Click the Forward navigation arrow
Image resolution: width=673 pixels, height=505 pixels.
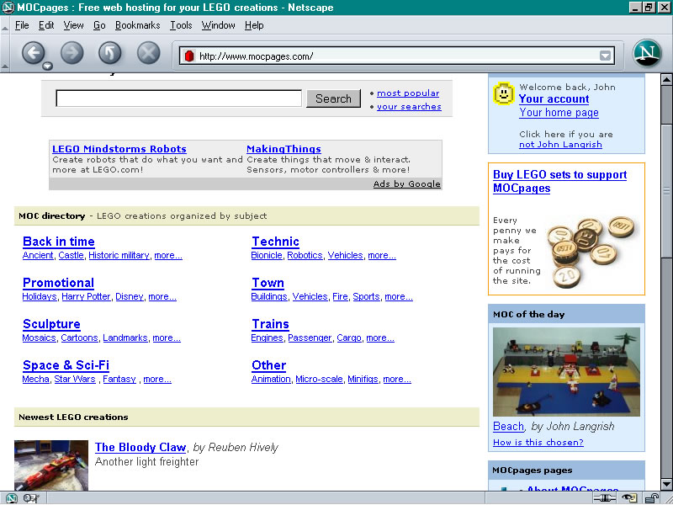(72, 53)
